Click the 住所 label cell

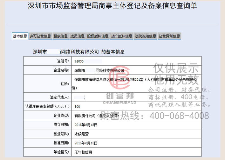(47, 84)
